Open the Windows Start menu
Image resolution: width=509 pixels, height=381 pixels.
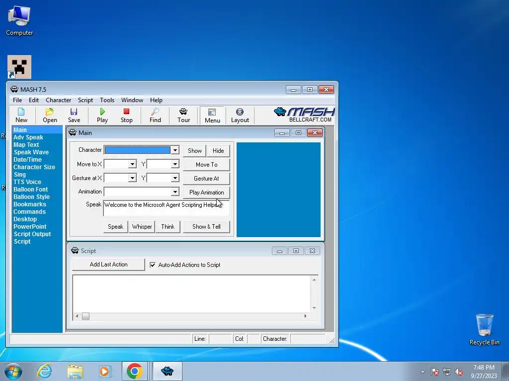[x=13, y=371]
